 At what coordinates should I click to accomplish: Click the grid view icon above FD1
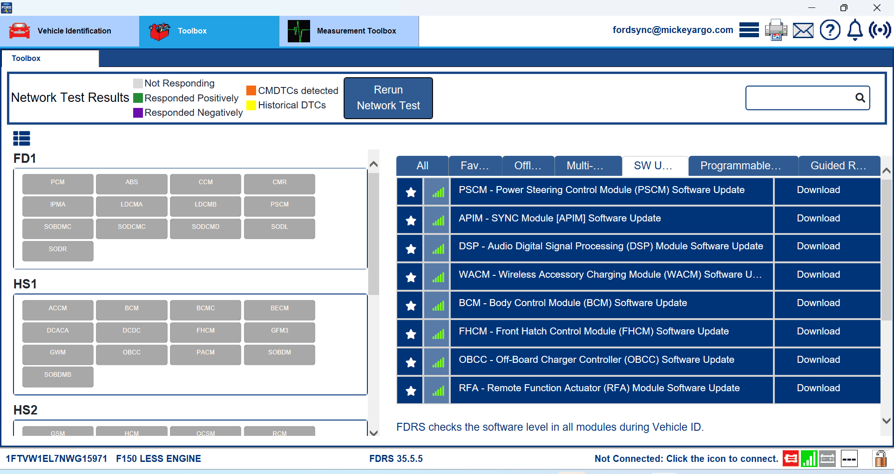coord(21,138)
